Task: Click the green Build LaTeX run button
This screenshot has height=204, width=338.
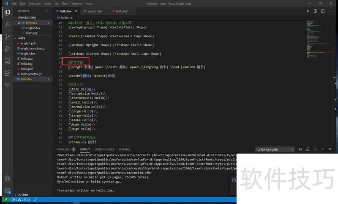Action: 308,11
